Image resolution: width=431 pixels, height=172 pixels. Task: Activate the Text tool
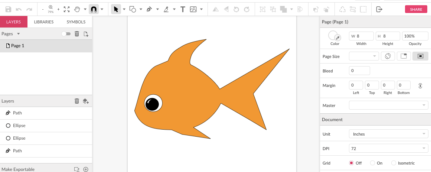point(183,9)
